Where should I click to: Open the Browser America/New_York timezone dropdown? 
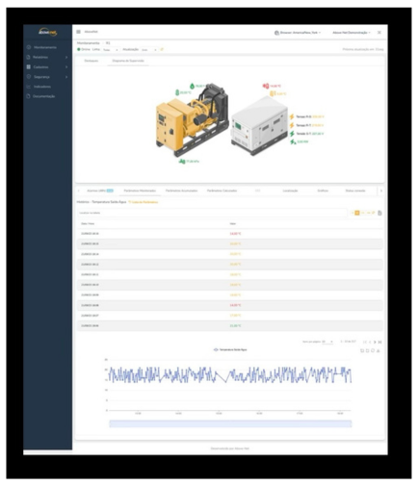coord(298,33)
